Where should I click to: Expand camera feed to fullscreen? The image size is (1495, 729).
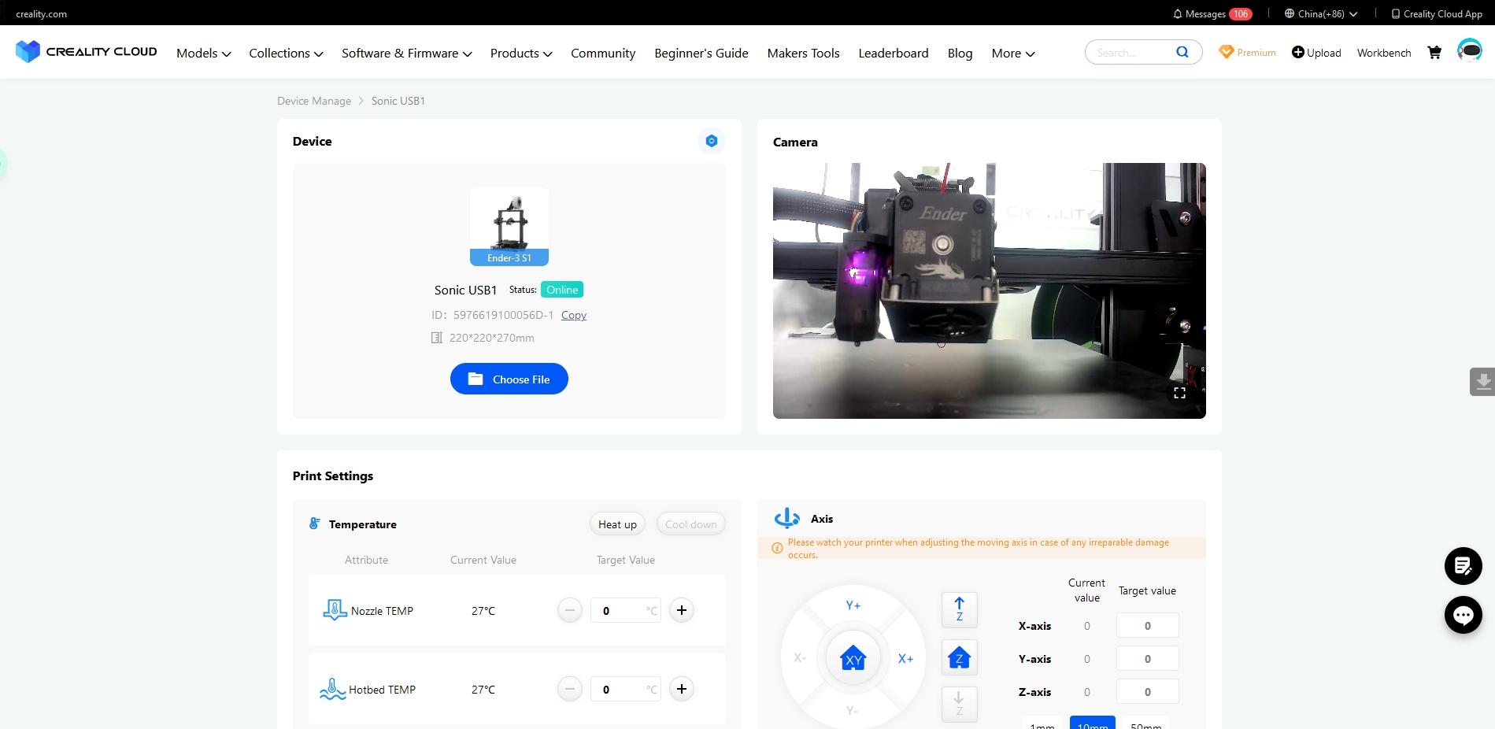[x=1179, y=393]
